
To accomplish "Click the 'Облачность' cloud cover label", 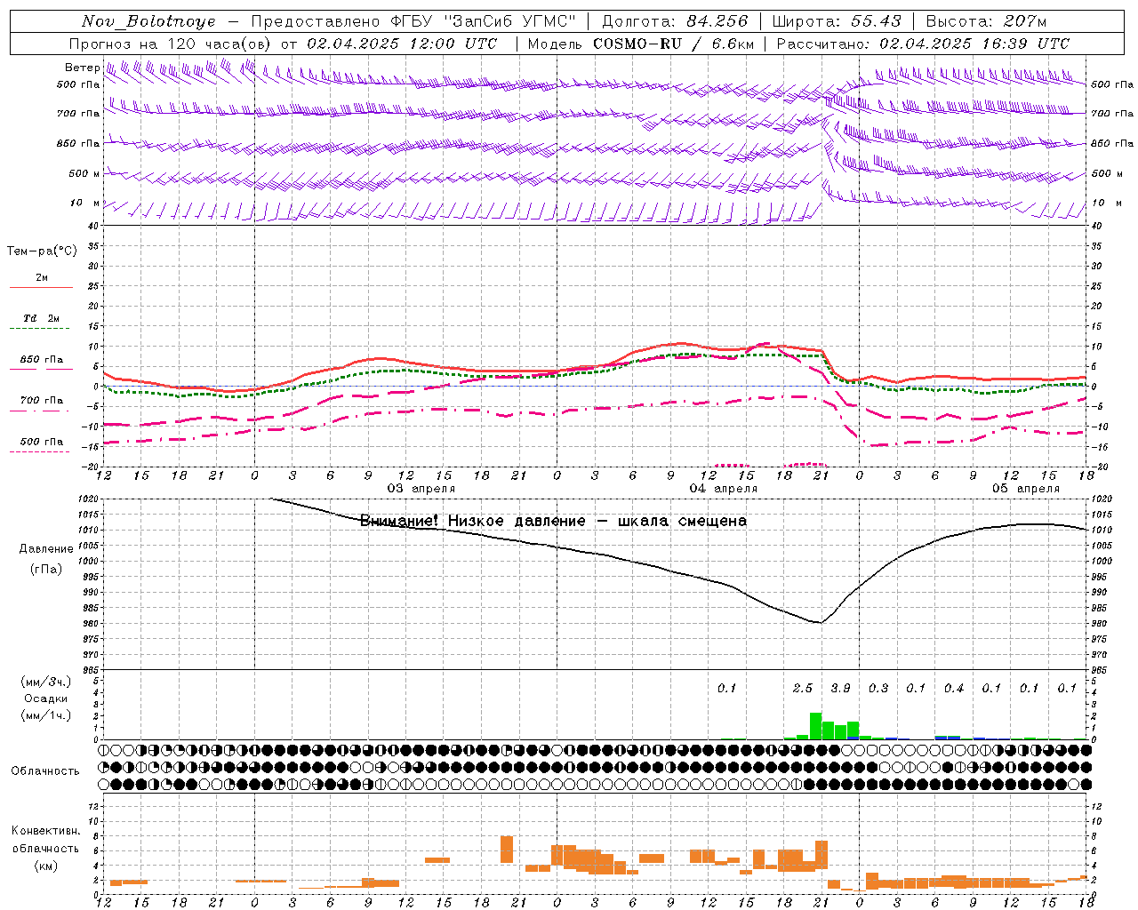I will [45, 770].
